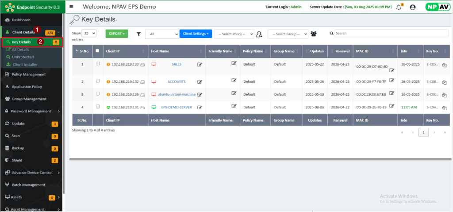Screen dimensions: 453x212
Task: Click the notification bell icon
Action: [x=398, y=7]
